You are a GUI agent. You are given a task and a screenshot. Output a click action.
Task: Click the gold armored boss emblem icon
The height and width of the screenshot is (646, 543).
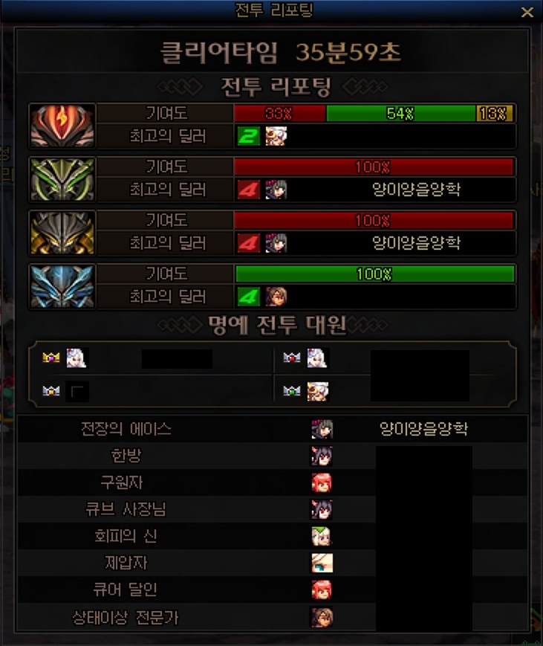[x=62, y=233]
